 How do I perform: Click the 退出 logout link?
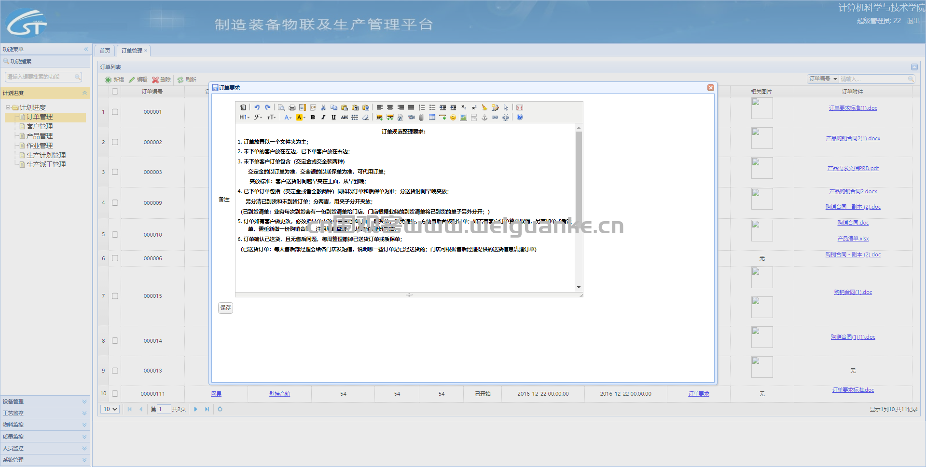pos(913,21)
